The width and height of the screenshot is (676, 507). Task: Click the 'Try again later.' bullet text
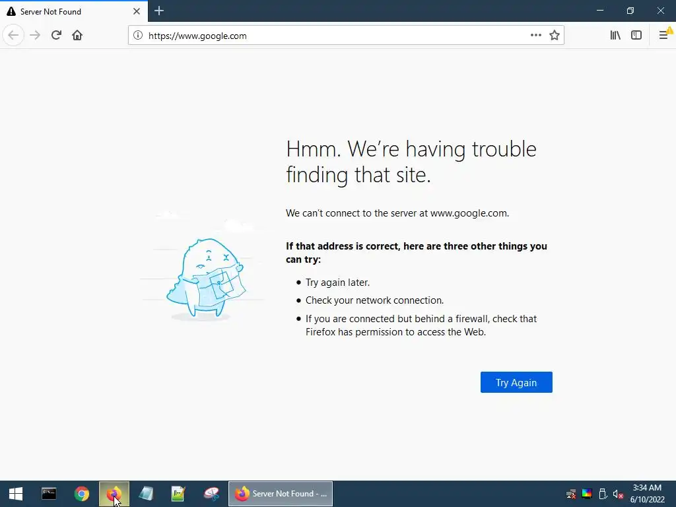pyautogui.click(x=337, y=283)
